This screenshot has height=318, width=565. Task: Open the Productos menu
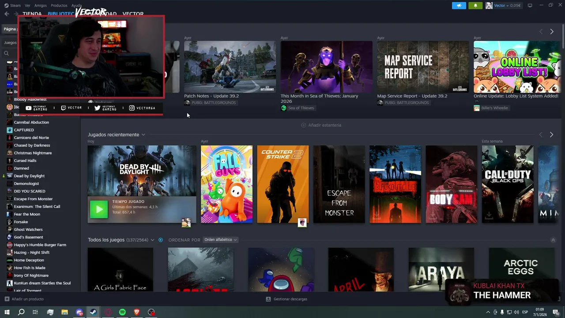pos(59,5)
